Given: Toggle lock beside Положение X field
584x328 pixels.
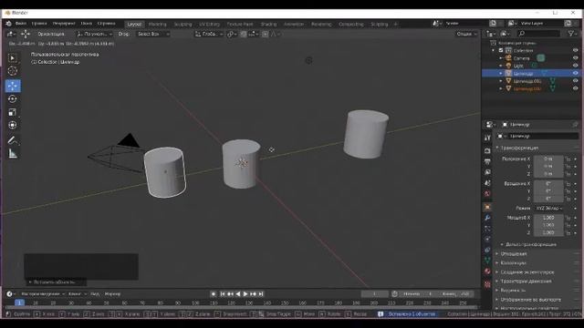Looking at the screenshot, I should [x=568, y=159].
